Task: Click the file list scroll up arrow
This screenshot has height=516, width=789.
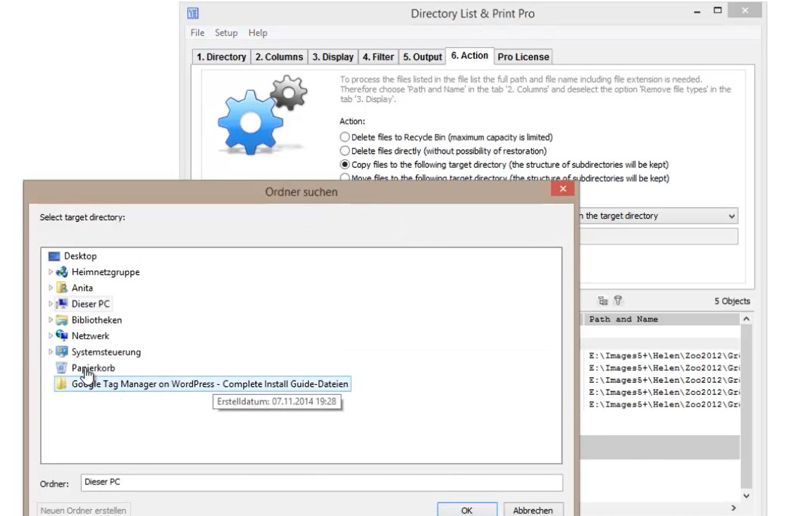Action: tap(746, 319)
